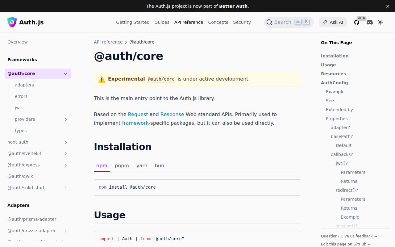
Task: Open errors under @auth/core
Action: 21,96
